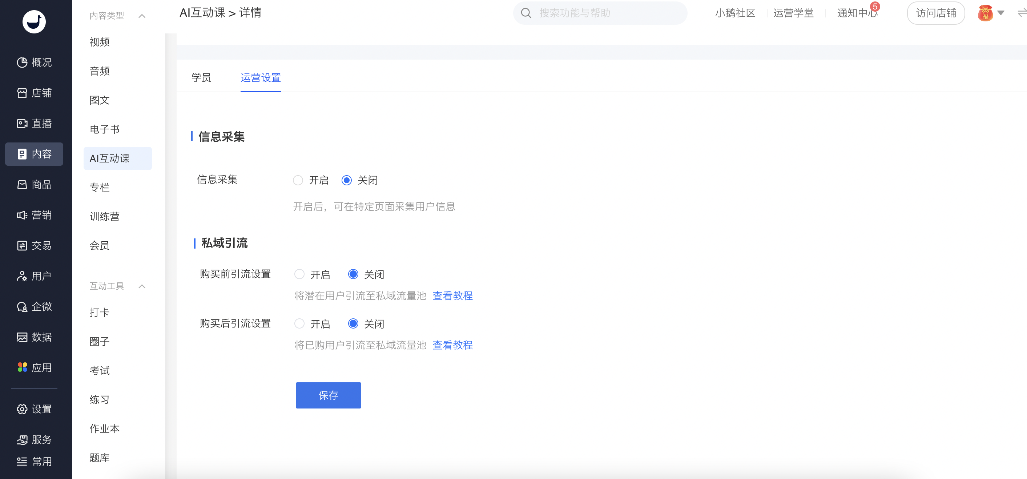This screenshot has width=1027, height=479.
Task: Click the Xiaoetong duck logo
Action: tap(34, 21)
